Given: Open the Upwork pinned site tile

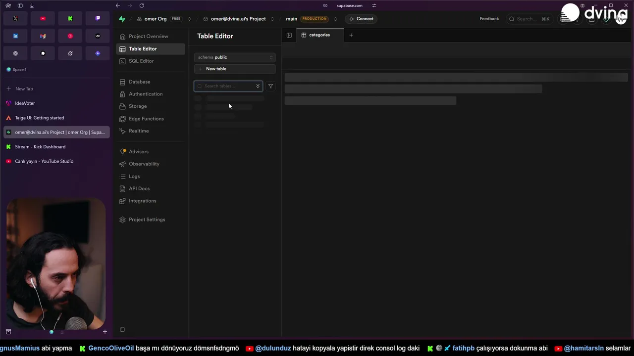Looking at the screenshot, I should click(x=98, y=36).
